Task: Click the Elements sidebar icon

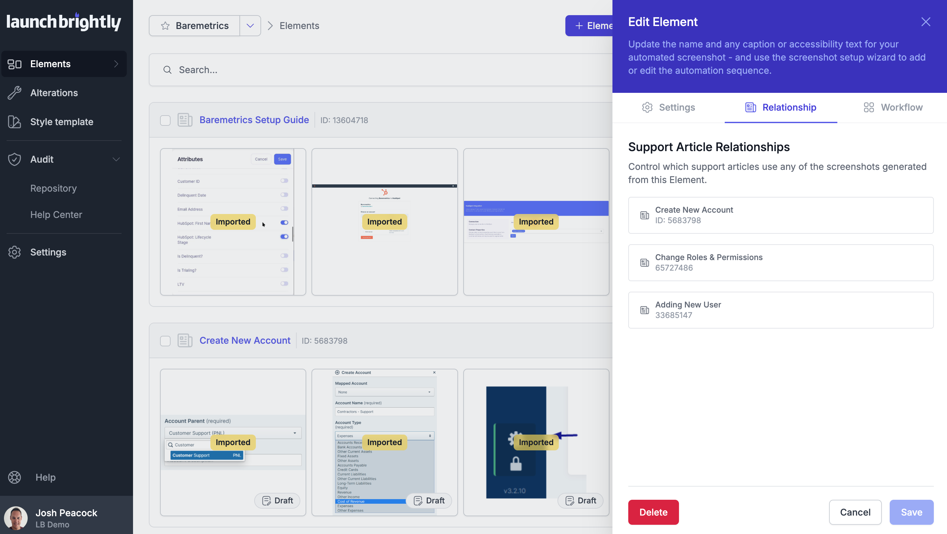Action: click(14, 64)
